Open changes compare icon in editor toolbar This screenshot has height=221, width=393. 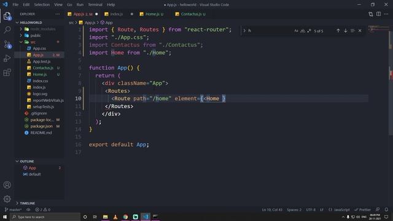[371, 14]
